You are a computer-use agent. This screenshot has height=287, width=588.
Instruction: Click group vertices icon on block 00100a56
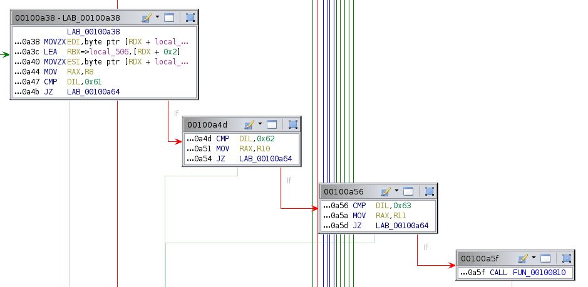pos(430,191)
